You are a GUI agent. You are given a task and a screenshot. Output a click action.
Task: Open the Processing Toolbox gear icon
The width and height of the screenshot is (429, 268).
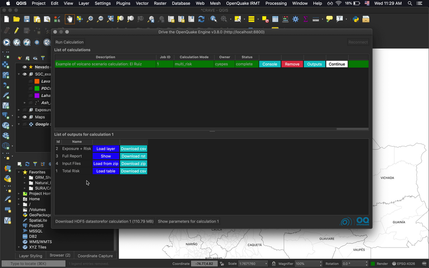(295, 19)
